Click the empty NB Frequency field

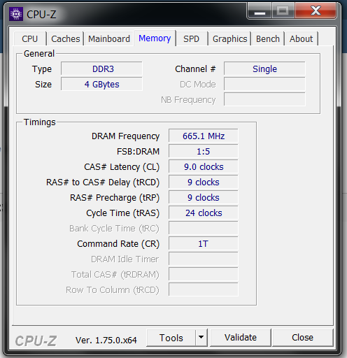click(264, 99)
